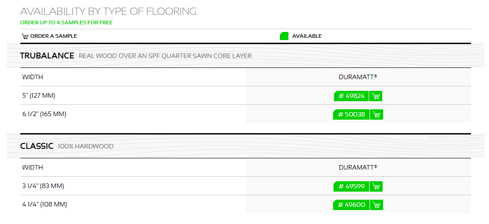This screenshot has height=224, width=489.
Task: Click DuraMatt column header in TruBalance table
Action: coord(358,77)
